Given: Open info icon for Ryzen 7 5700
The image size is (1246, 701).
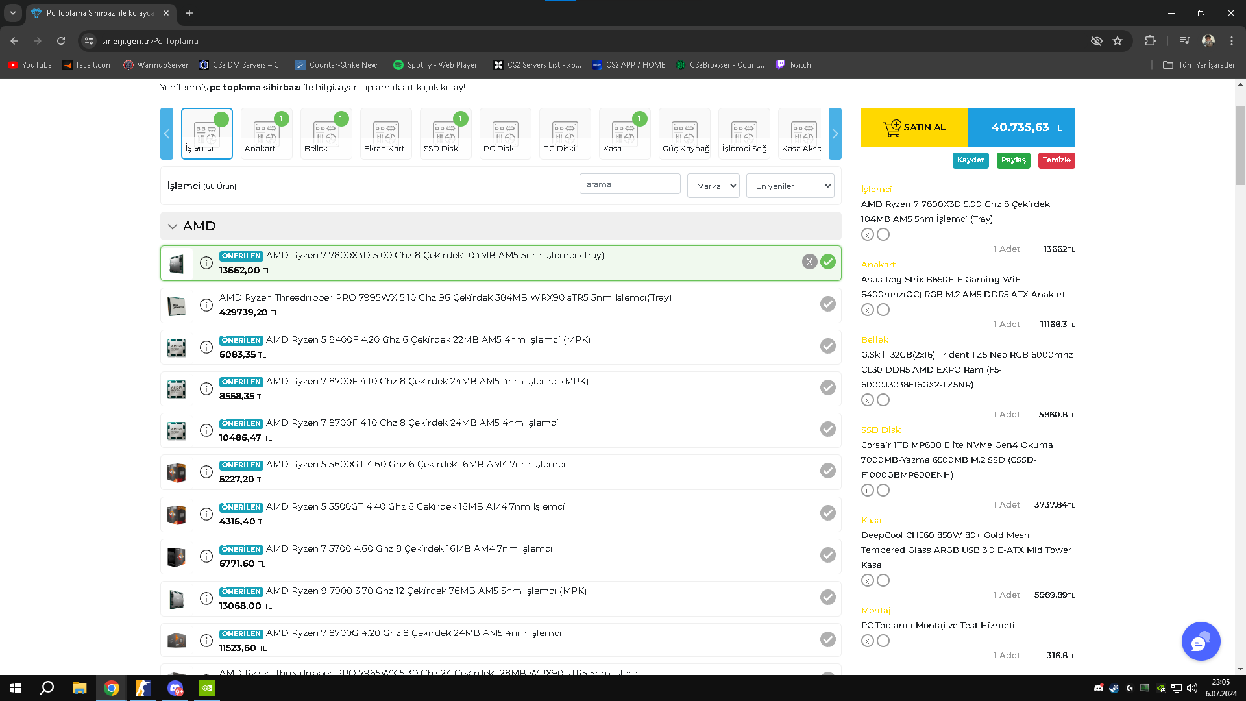Looking at the screenshot, I should click(206, 556).
